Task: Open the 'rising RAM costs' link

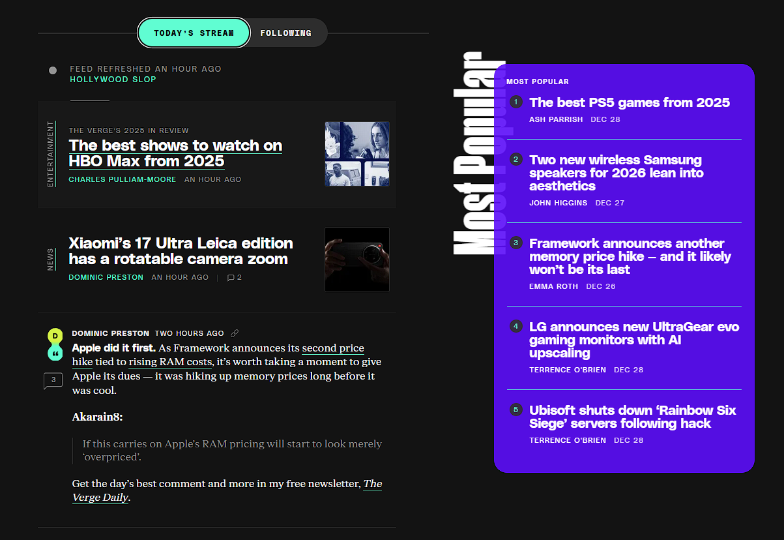Action: pos(170,362)
